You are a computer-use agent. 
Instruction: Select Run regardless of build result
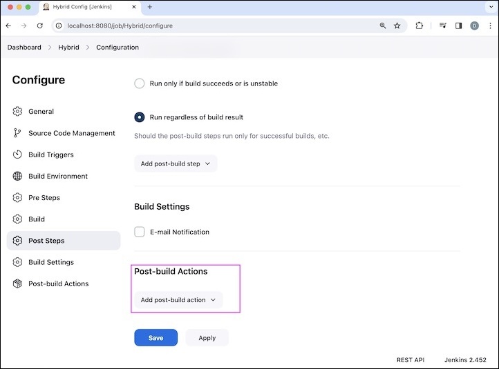click(140, 117)
